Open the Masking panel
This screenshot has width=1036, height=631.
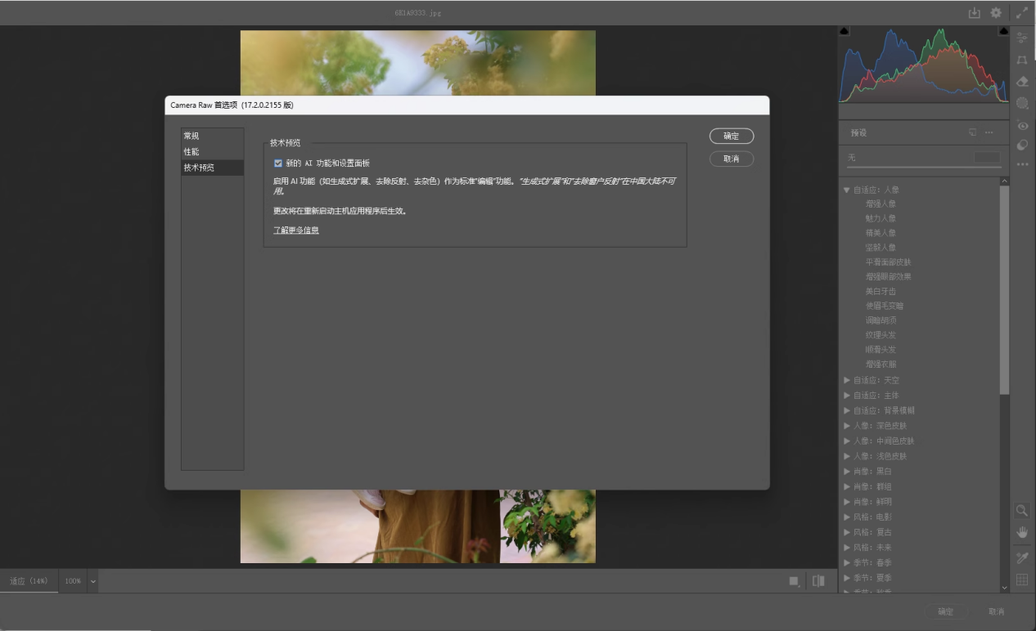pos(1021,102)
